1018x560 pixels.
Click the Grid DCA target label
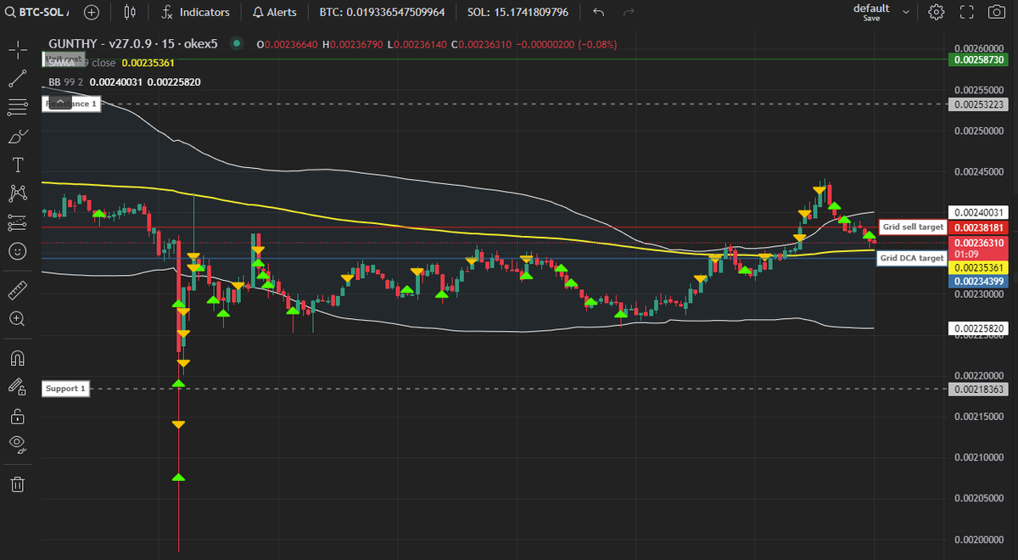tap(911, 258)
